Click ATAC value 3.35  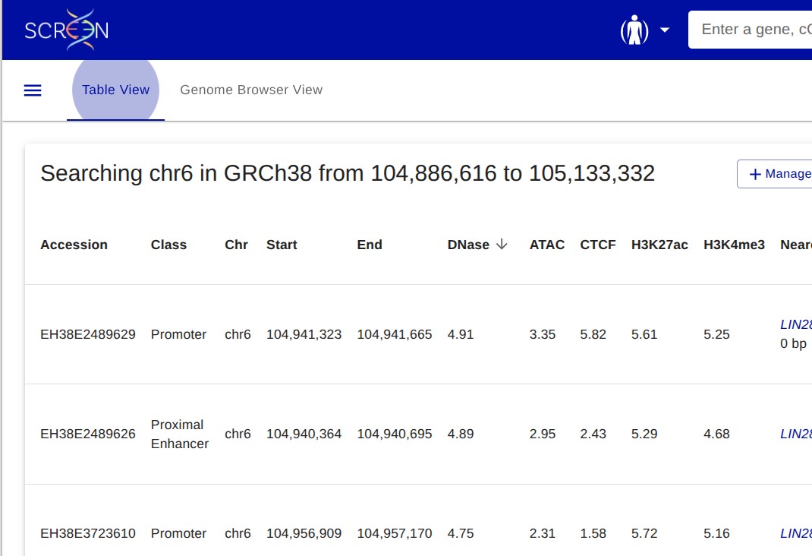542,334
